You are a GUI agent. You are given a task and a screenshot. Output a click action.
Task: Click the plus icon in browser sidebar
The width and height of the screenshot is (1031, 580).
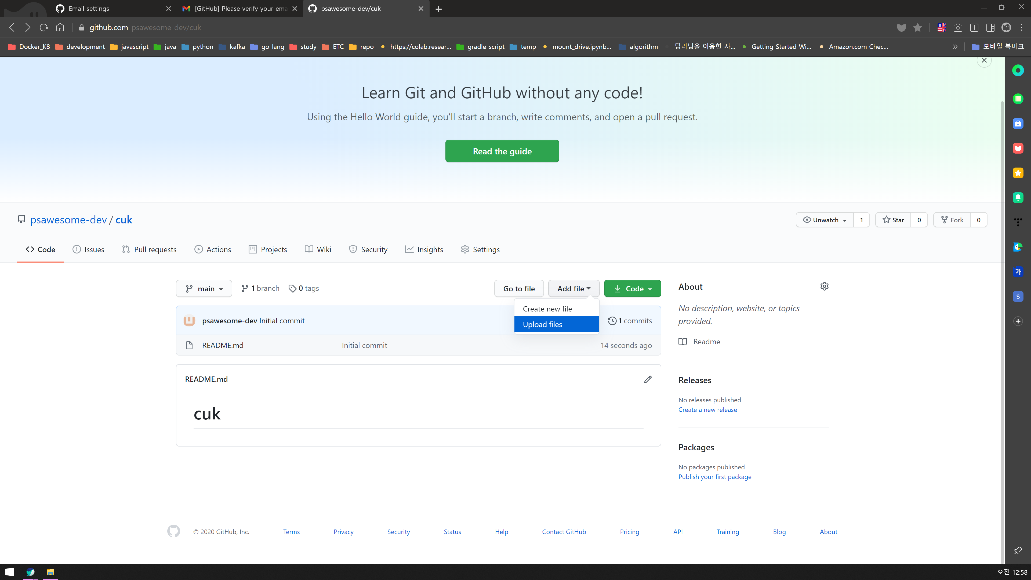[1018, 321]
